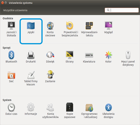140x125 pixels.
Task: Minimize the Ustawienia systemu window
Action: coord(6,3)
